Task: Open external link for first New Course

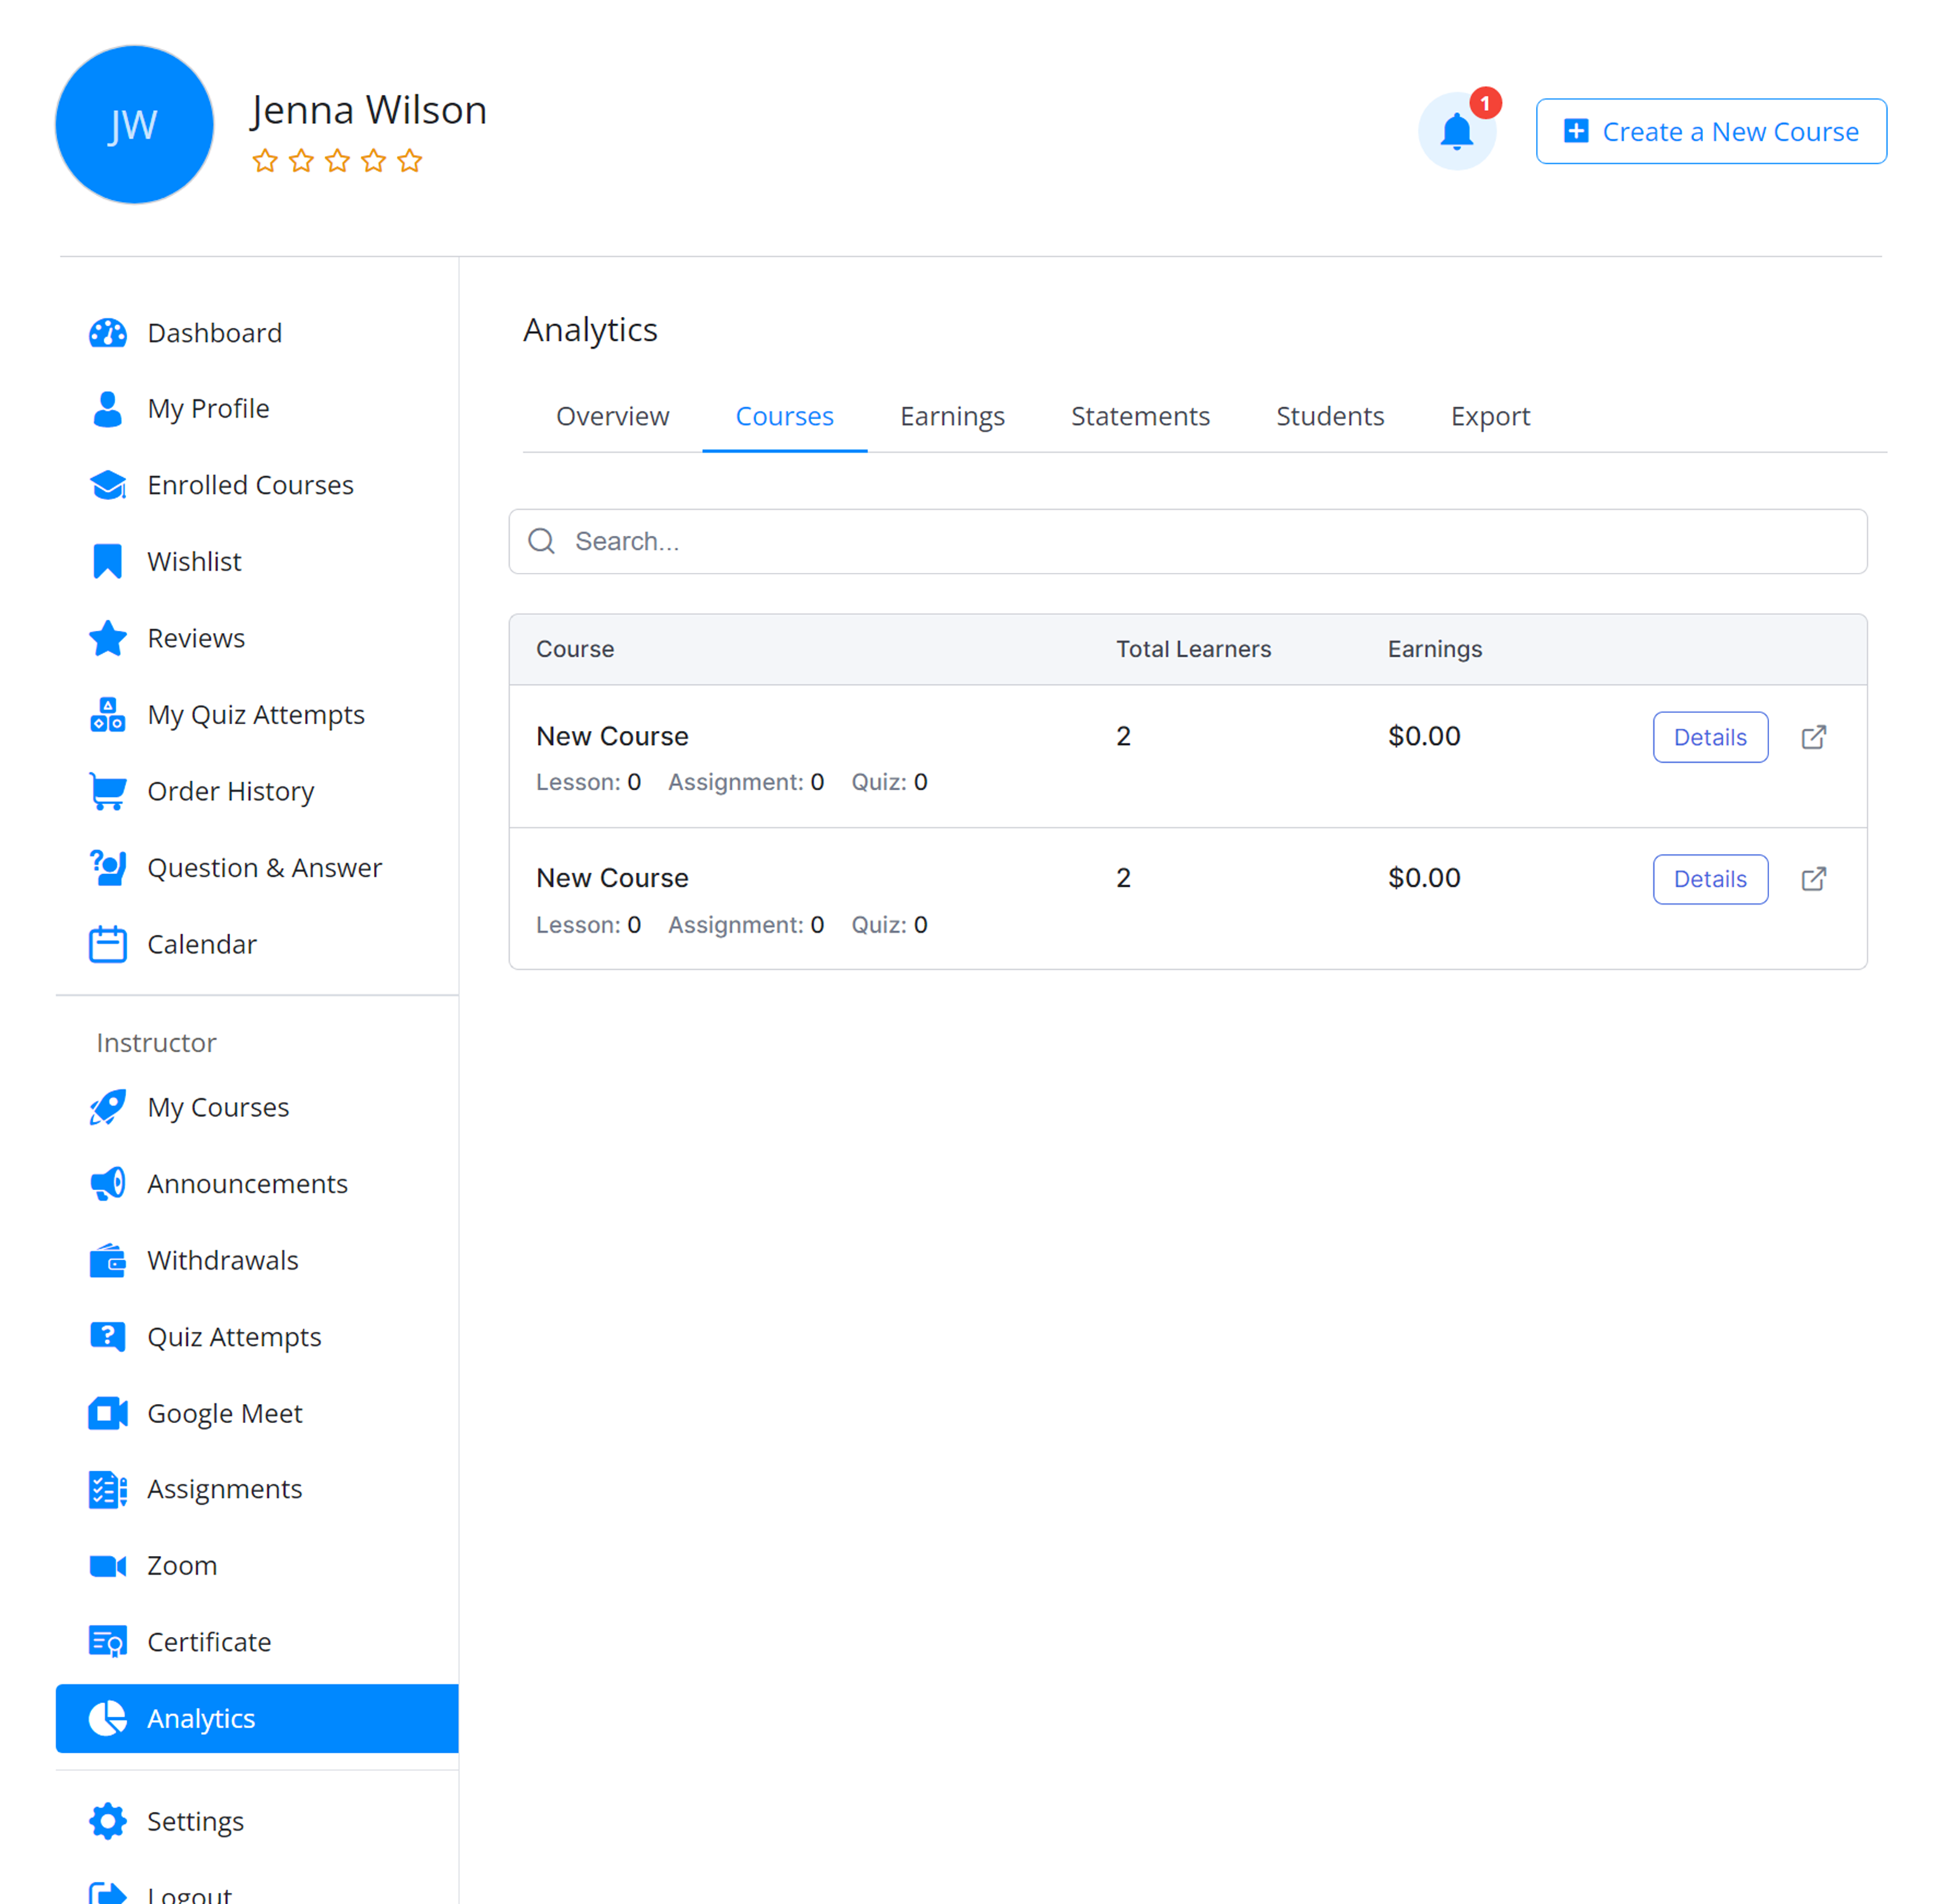Action: pyautogui.click(x=1813, y=737)
